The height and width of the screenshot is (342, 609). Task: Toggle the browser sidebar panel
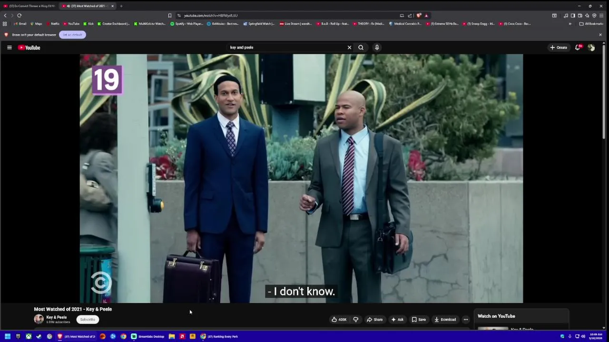coord(573,16)
